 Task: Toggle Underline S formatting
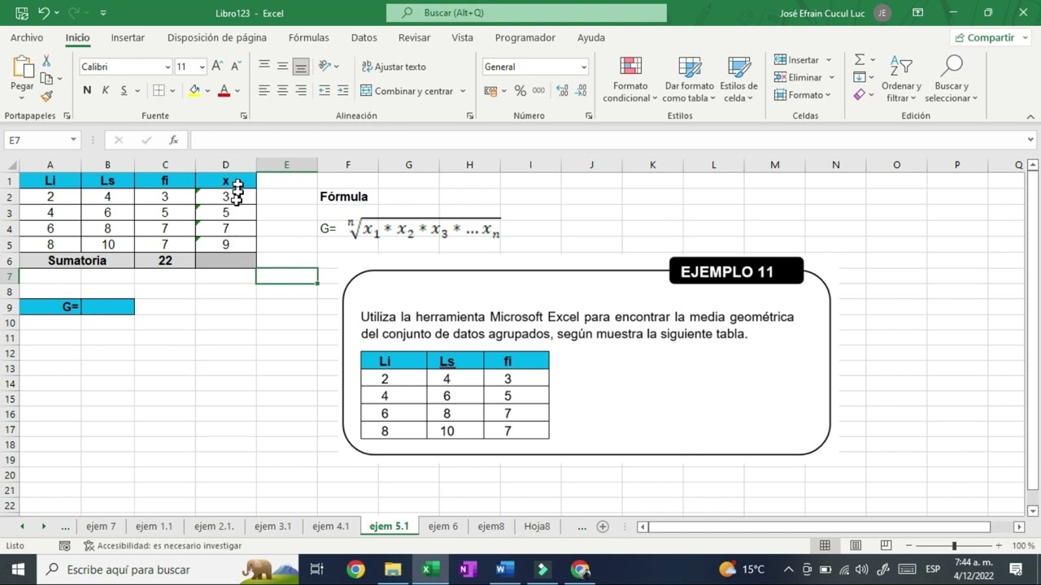point(124,91)
